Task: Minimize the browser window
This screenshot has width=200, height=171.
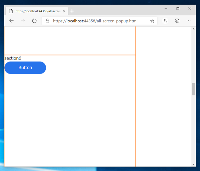Action: pos(166,9)
